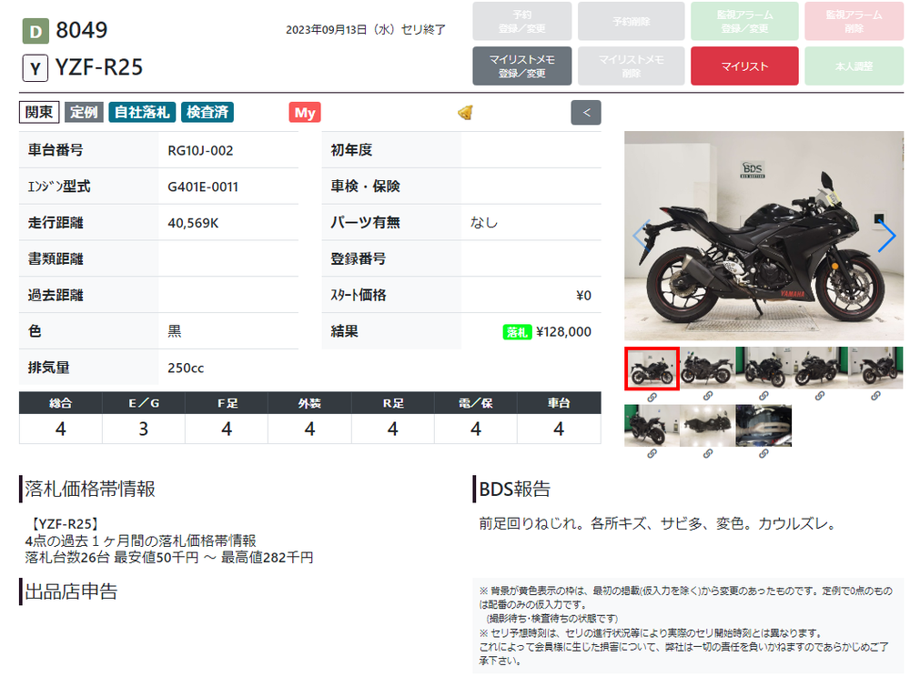Collapse panel with the < button
This screenshot has height=677, width=910.
tap(585, 113)
